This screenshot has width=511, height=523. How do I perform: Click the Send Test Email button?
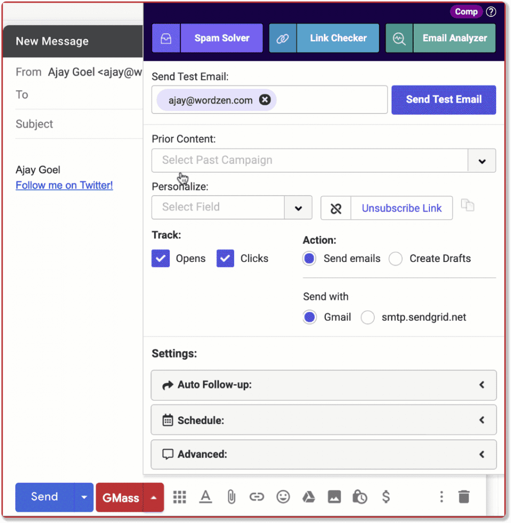444,100
